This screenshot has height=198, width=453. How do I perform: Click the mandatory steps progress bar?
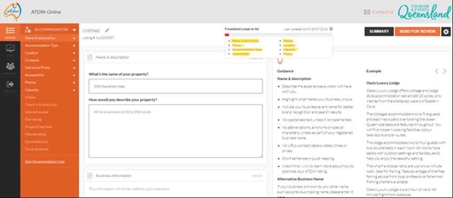click(278, 35)
